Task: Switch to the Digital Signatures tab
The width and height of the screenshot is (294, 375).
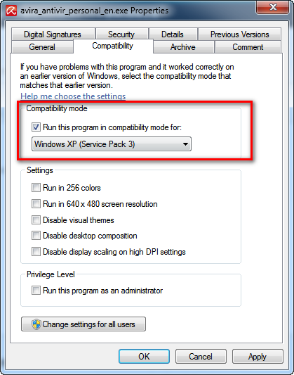Action: [x=53, y=34]
